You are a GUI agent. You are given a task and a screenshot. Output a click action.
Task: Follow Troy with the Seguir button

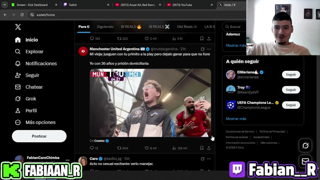tap(291, 90)
